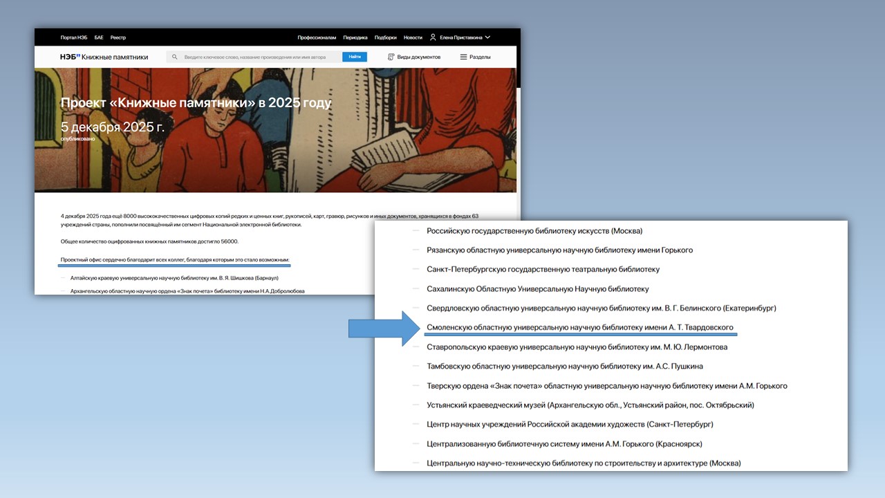Open the Портал НЭБ link
Viewport: 885px width, 498px height.
click(x=74, y=37)
